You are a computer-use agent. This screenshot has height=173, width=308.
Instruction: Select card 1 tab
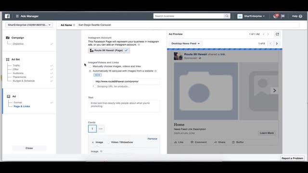[92, 129]
